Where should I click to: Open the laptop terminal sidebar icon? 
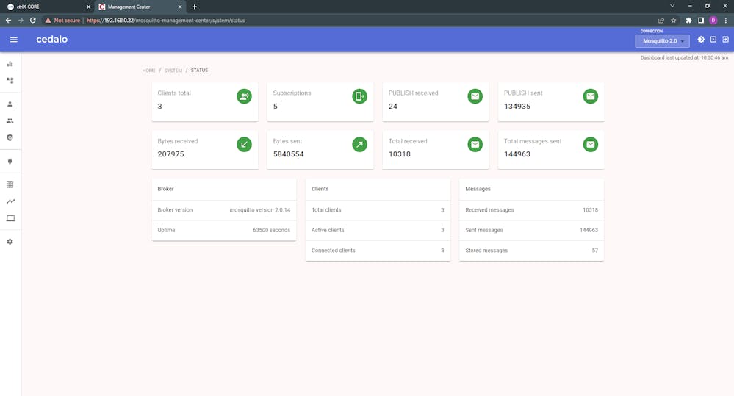10,218
